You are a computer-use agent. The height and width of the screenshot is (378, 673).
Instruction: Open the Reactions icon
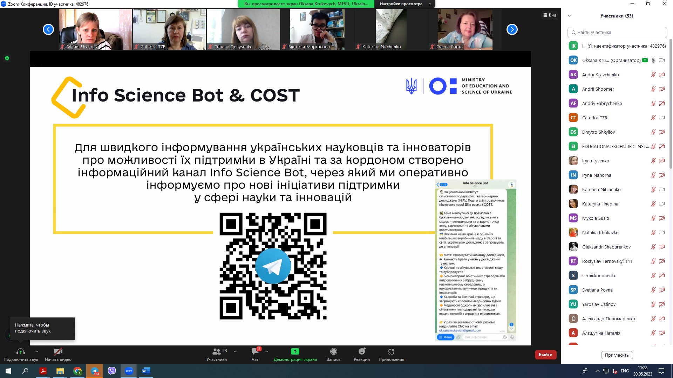point(362,351)
